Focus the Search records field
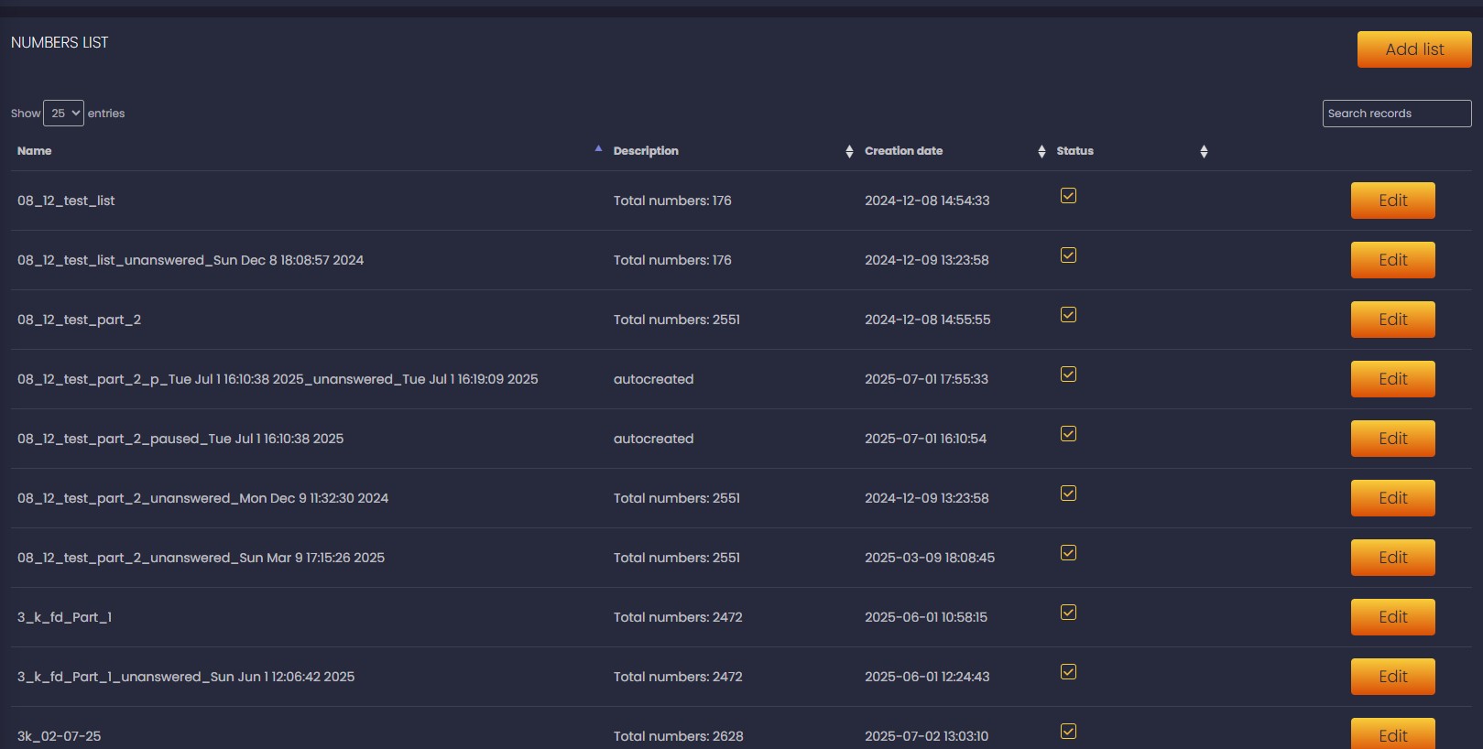The height and width of the screenshot is (749, 1483). (x=1396, y=114)
